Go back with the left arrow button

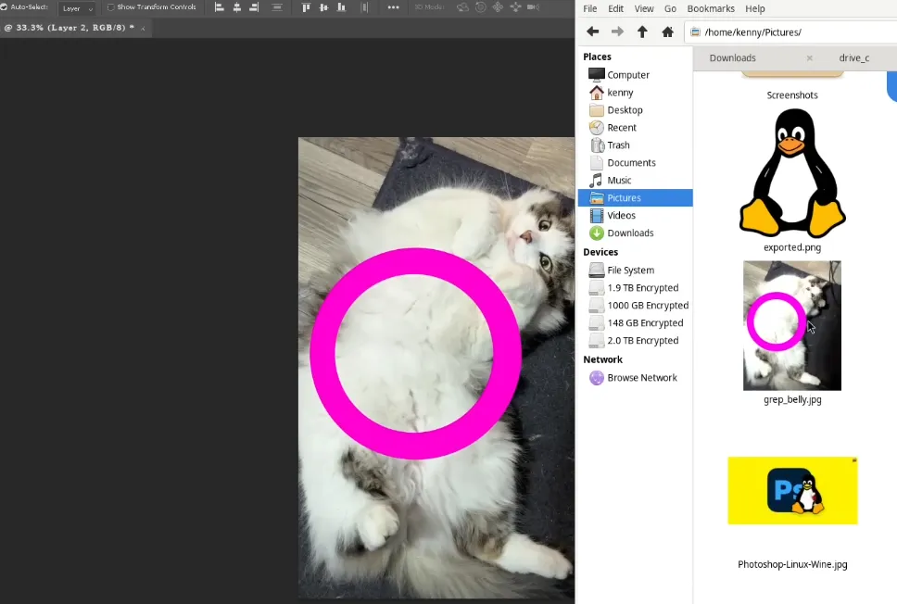click(x=593, y=32)
